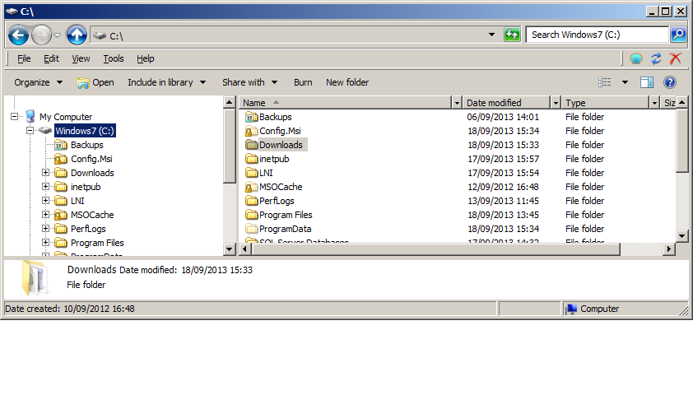
Task: Click the Burn button
Action: tap(303, 82)
